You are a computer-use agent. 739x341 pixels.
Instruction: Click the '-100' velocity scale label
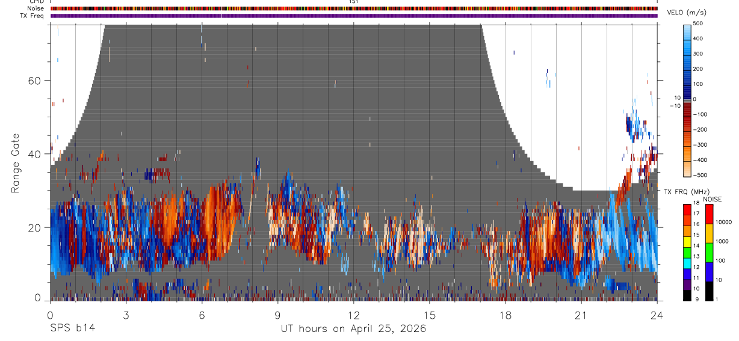pos(700,114)
